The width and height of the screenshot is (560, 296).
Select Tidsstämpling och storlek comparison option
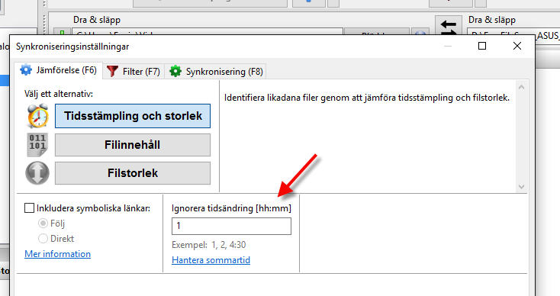pyautogui.click(x=133, y=116)
